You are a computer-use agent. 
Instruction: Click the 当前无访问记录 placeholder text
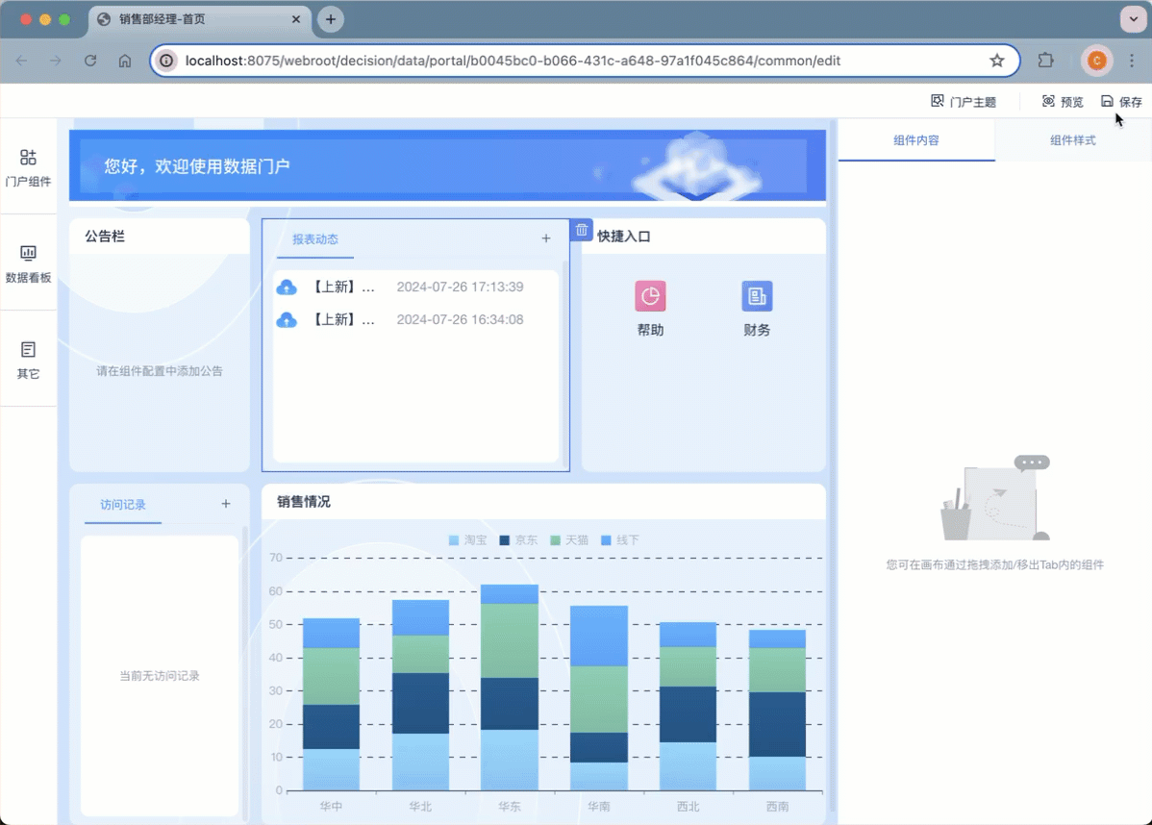click(x=160, y=676)
